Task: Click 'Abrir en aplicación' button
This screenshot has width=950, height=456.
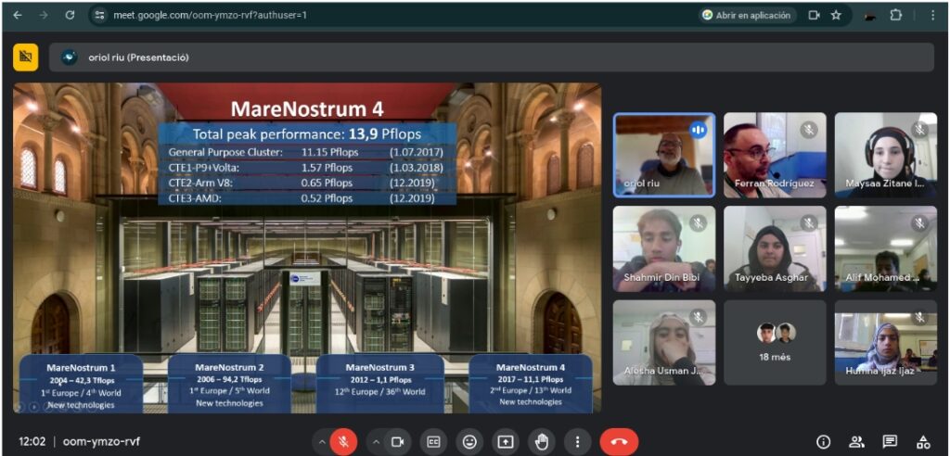Action: coord(747,15)
